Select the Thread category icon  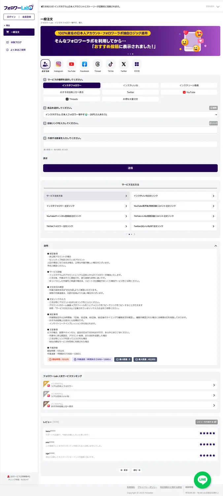pyautogui.click(x=98, y=64)
